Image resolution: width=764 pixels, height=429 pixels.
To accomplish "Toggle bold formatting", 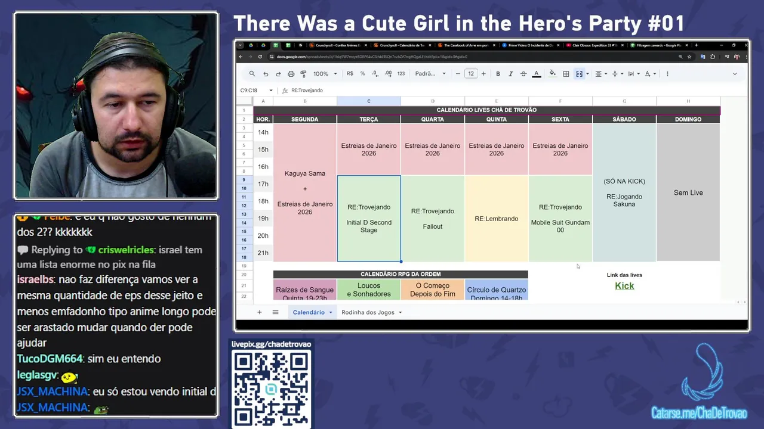I will click(x=498, y=74).
